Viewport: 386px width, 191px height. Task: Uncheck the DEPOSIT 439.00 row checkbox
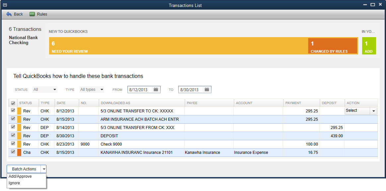[x=13, y=135]
